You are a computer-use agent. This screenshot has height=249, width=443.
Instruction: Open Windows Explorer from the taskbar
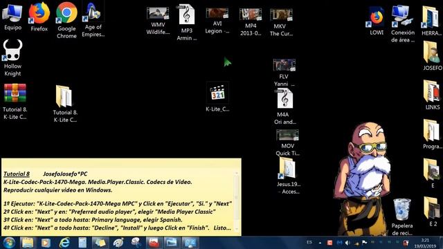click(x=28, y=243)
